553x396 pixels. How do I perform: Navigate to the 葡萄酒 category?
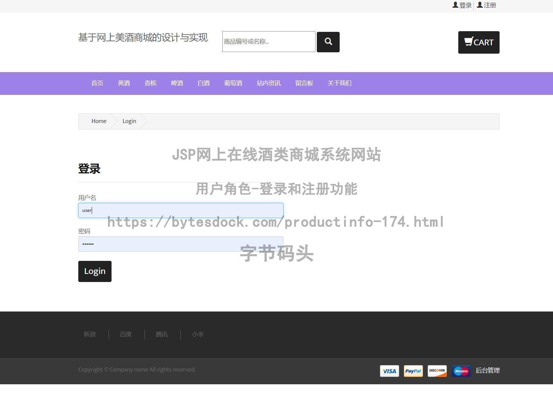(x=233, y=83)
